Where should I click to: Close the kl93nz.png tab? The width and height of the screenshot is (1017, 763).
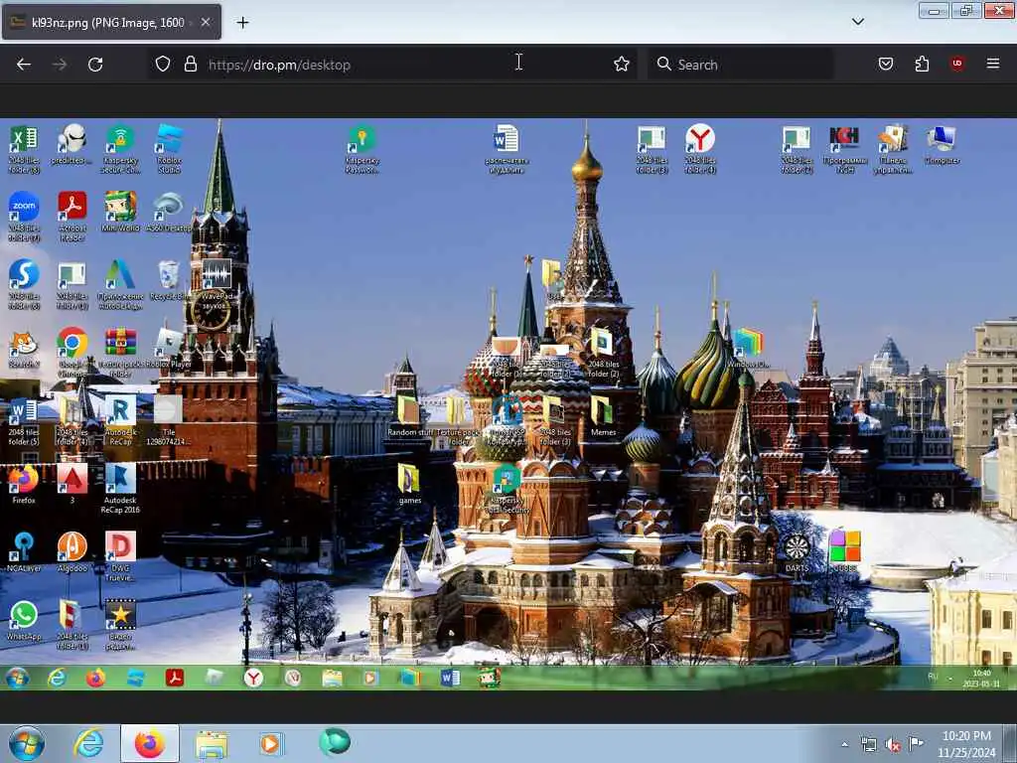click(206, 22)
